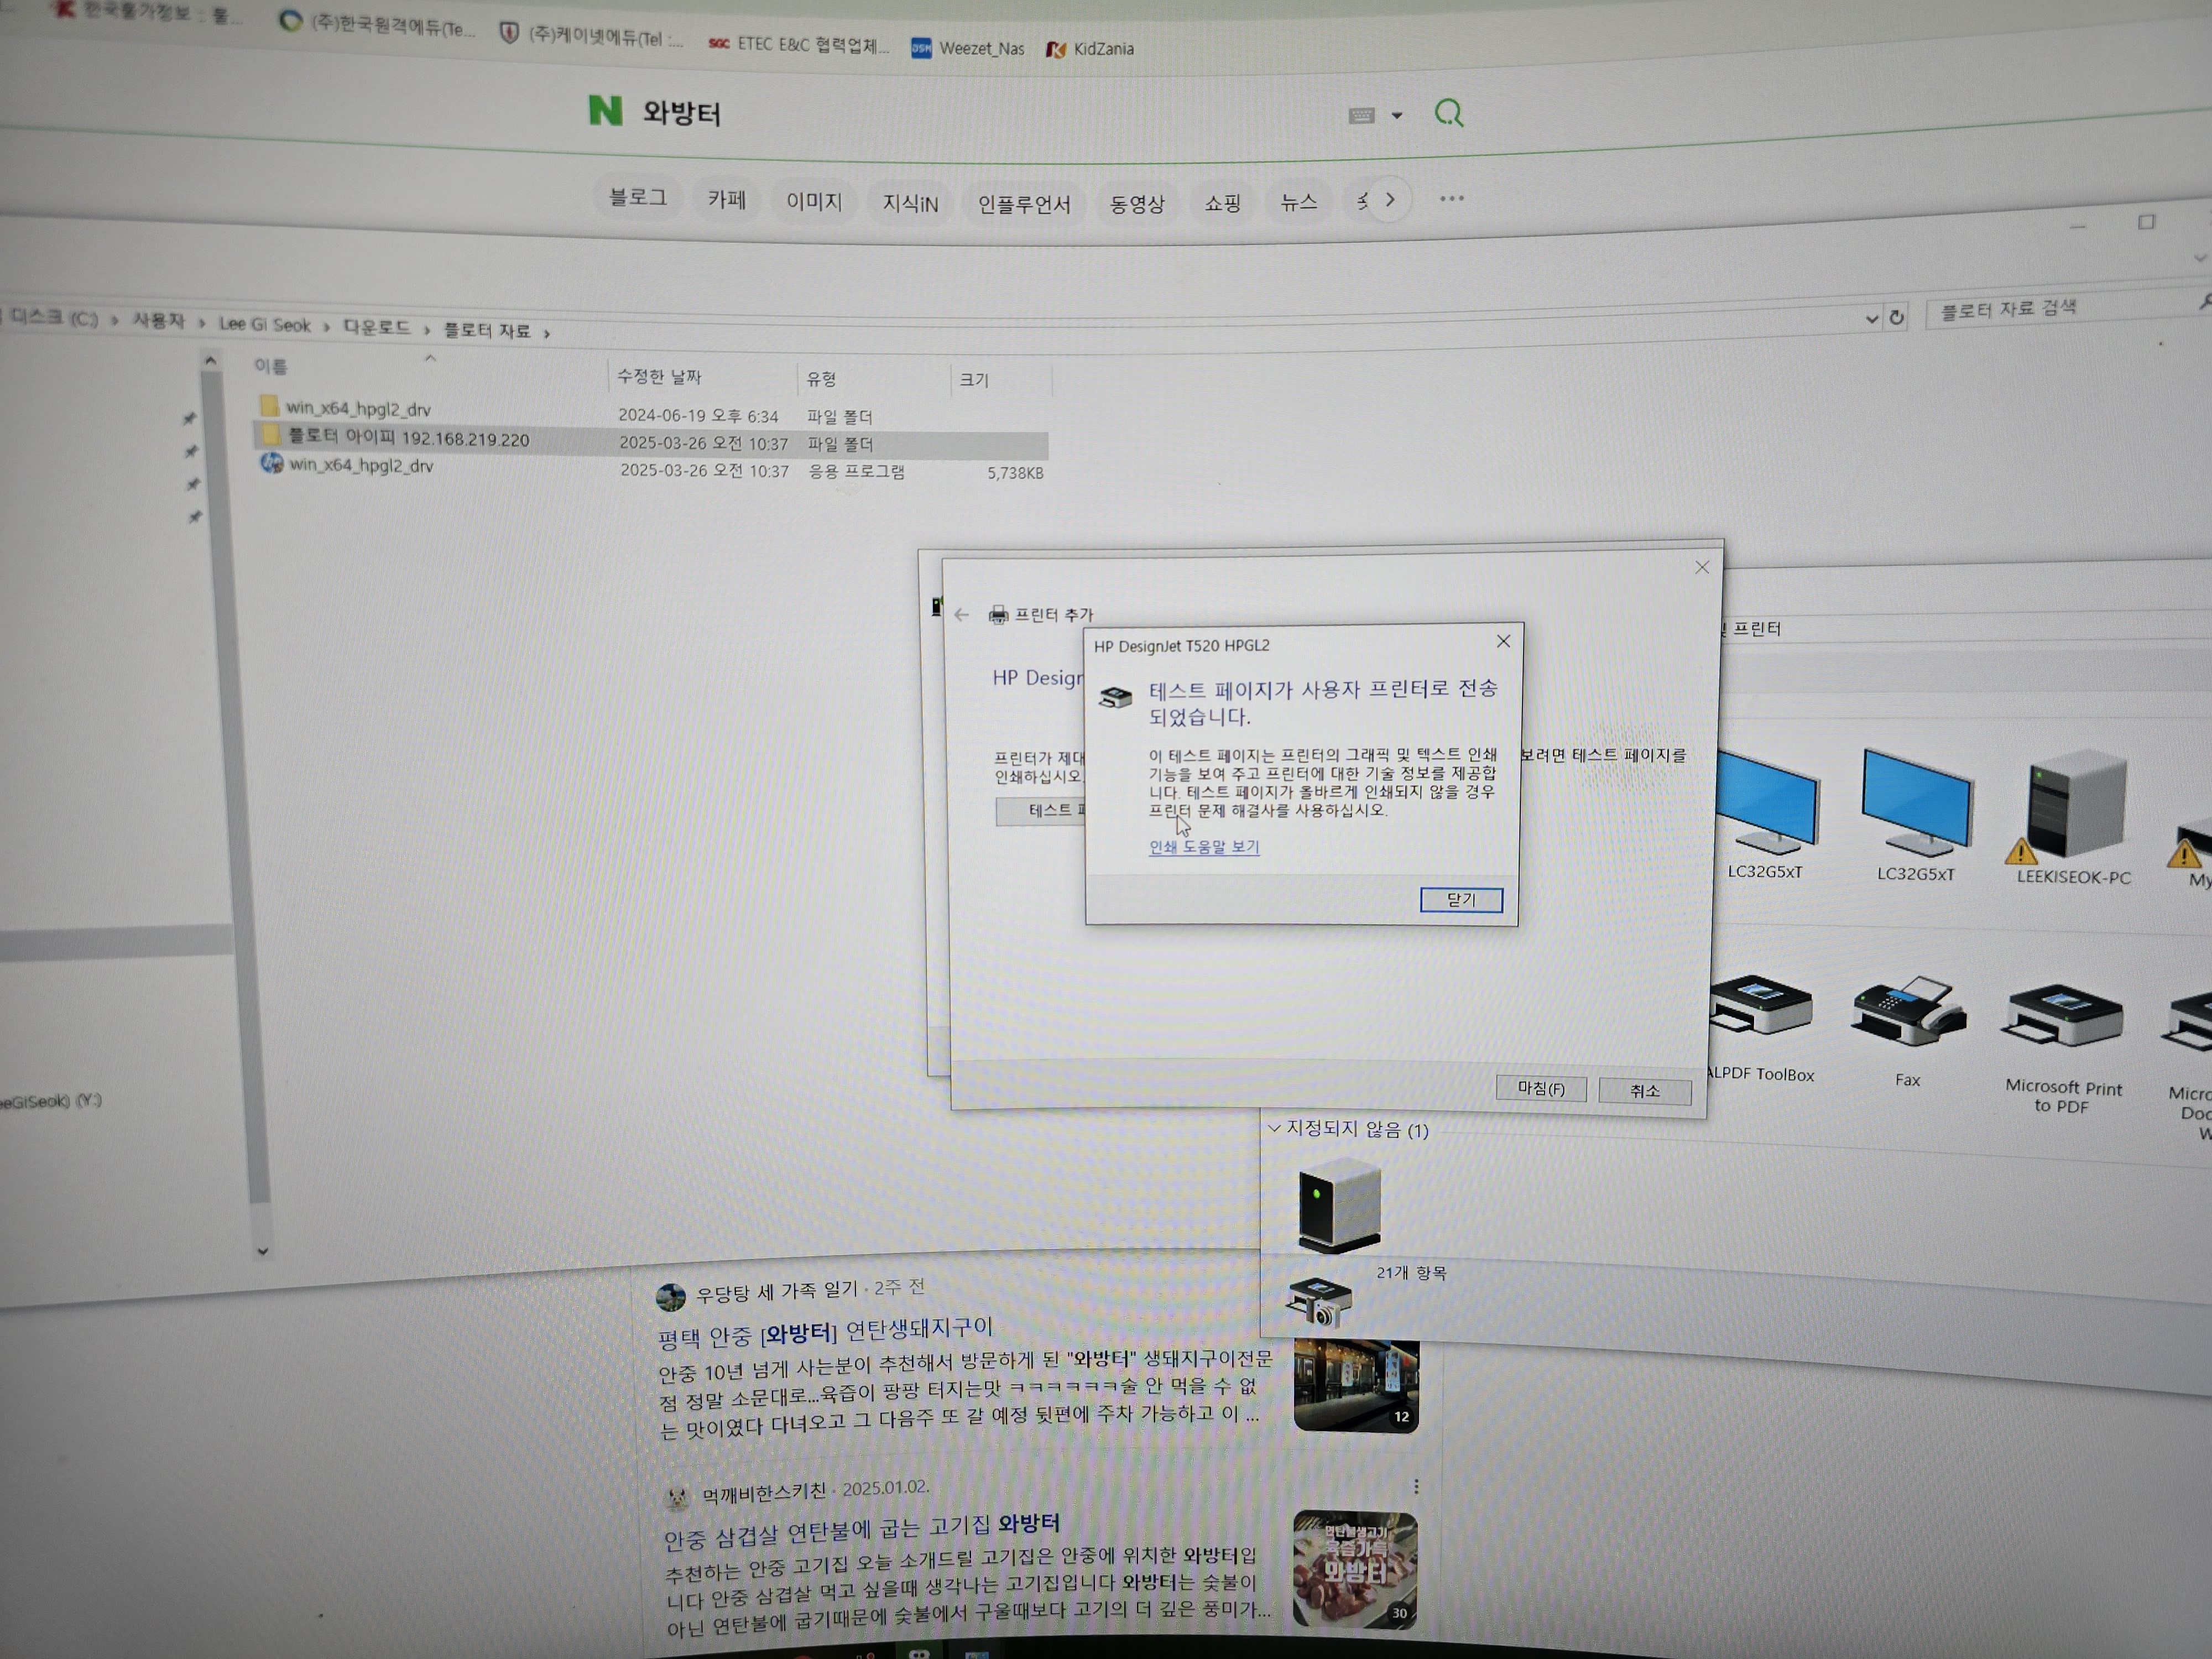The height and width of the screenshot is (1659, 2212).
Task: Collapse the 지정되지 않음 (1) group
Action: (1274, 1128)
